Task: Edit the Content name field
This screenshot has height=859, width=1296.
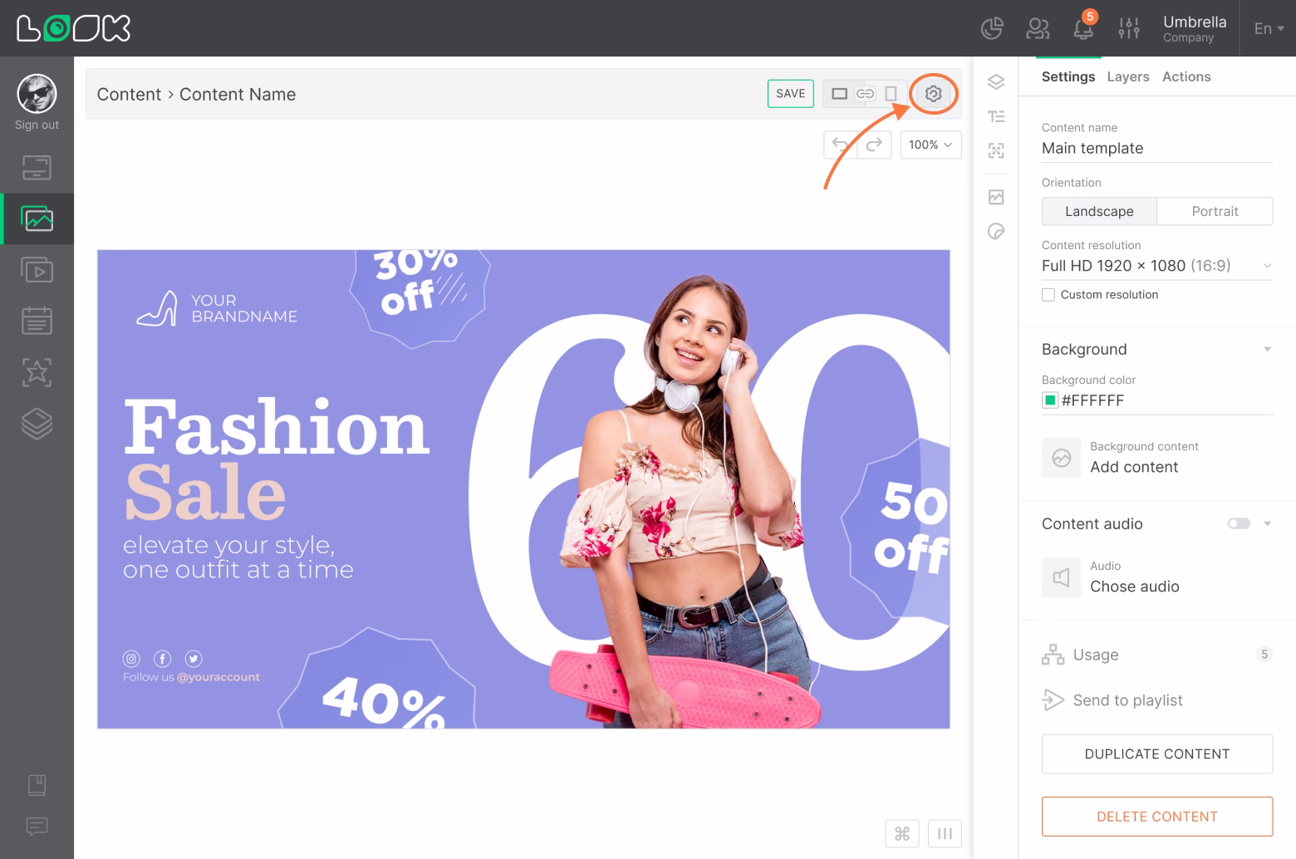Action: [x=1157, y=149]
